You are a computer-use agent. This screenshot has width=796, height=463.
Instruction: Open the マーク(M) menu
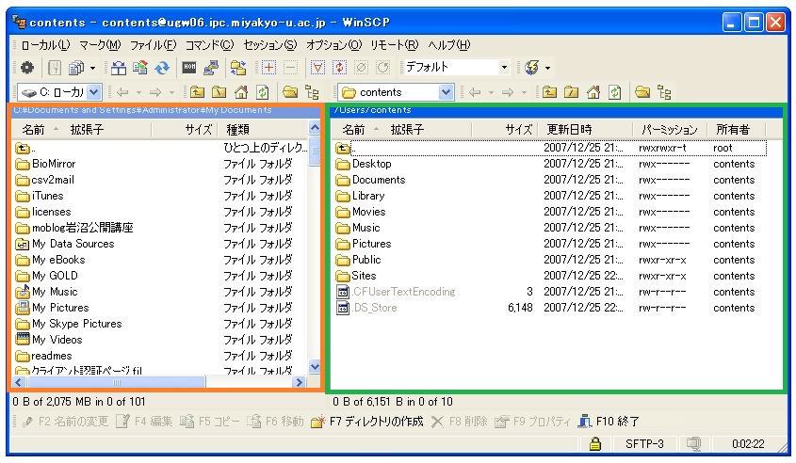(100, 45)
